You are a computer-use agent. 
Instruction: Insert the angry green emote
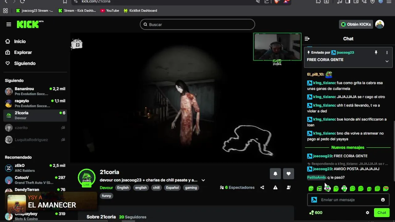(x=319, y=188)
